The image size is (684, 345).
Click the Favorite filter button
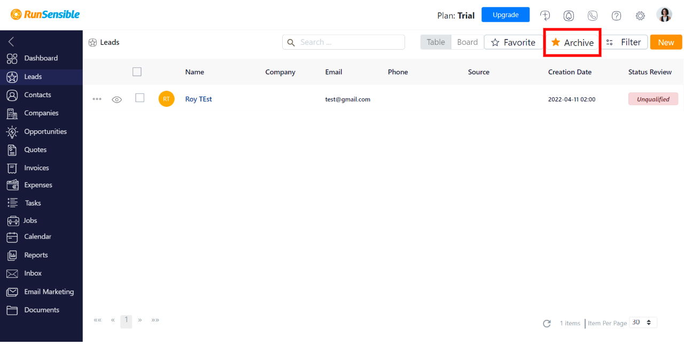[x=513, y=42]
